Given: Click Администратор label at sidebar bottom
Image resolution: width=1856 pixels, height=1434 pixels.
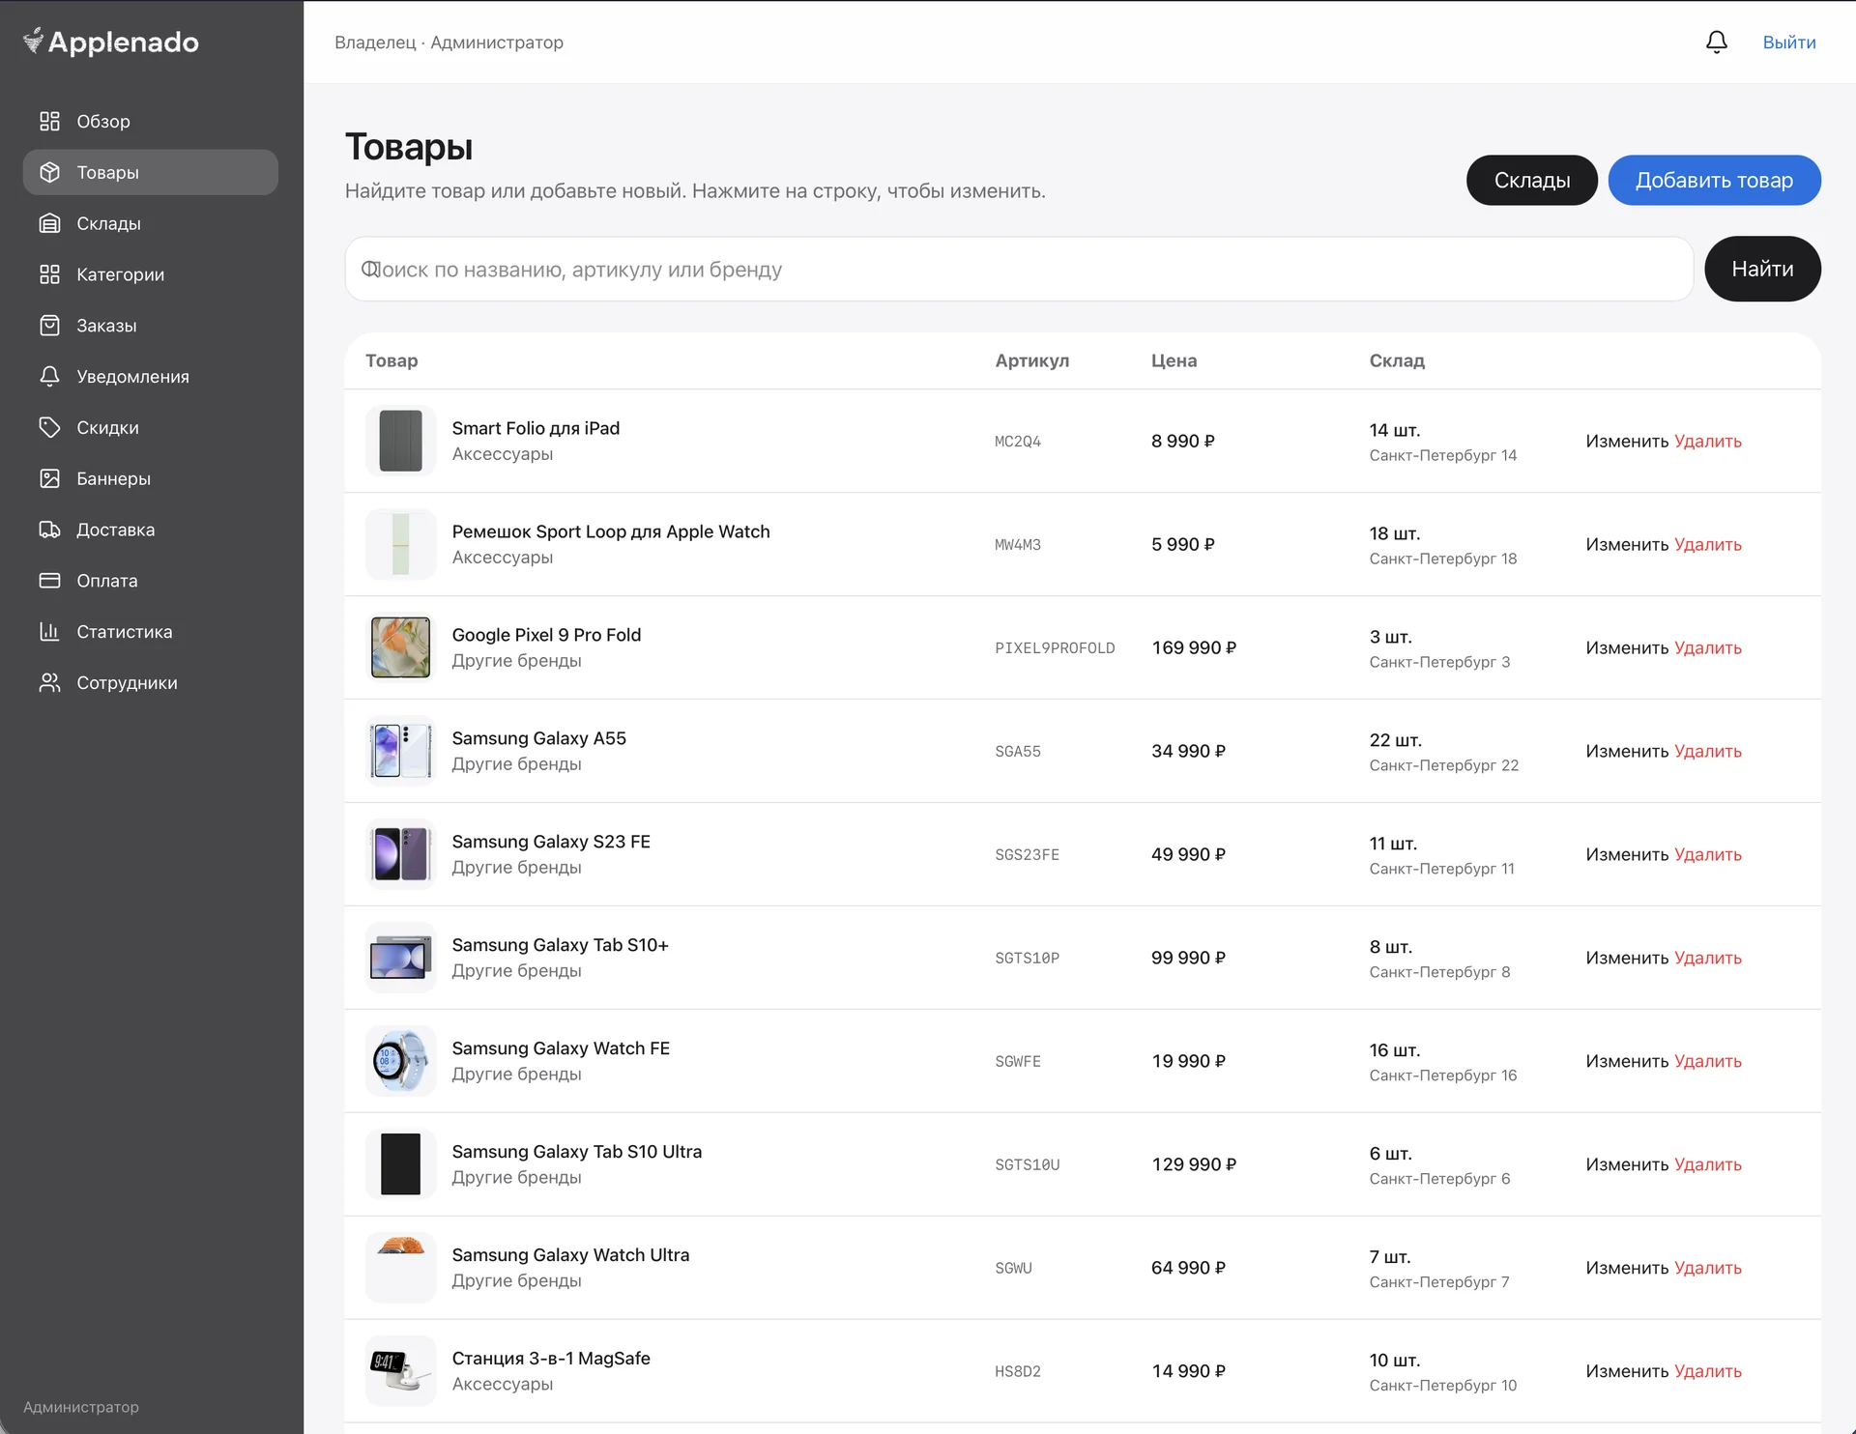Looking at the screenshot, I should (81, 1407).
